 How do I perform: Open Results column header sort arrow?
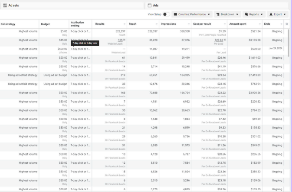pyautogui.click(x=124, y=24)
